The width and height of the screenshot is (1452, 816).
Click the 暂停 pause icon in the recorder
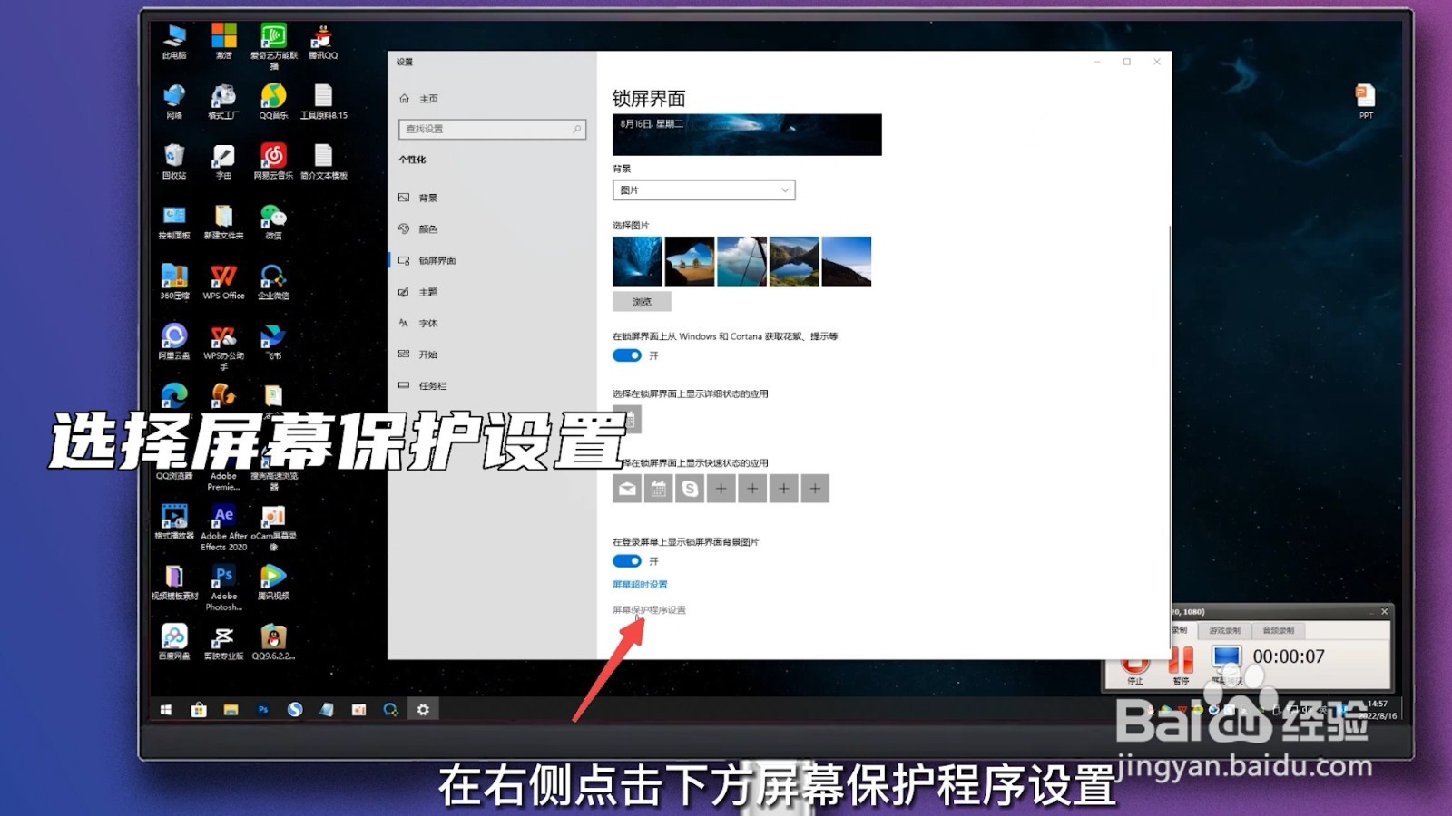pos(1180,660)
